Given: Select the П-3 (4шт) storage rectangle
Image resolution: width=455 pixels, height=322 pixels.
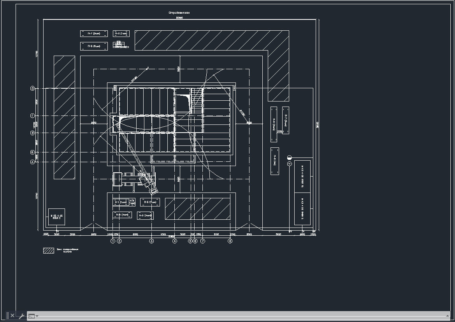Looking at the screenshot, I should click(145, 215).
